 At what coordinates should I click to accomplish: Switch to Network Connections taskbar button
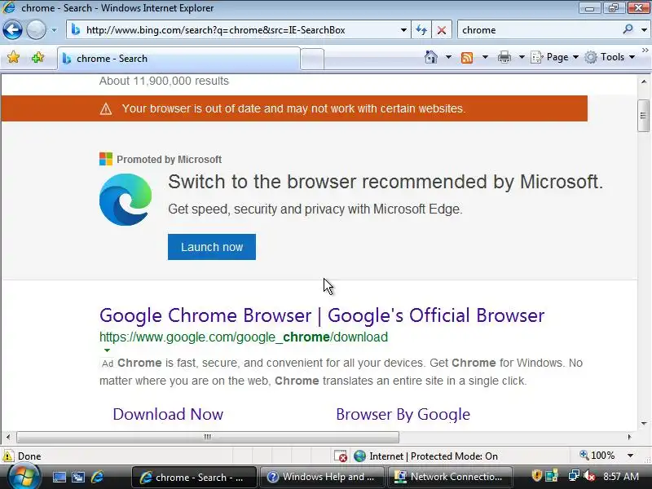coord(450,477)
